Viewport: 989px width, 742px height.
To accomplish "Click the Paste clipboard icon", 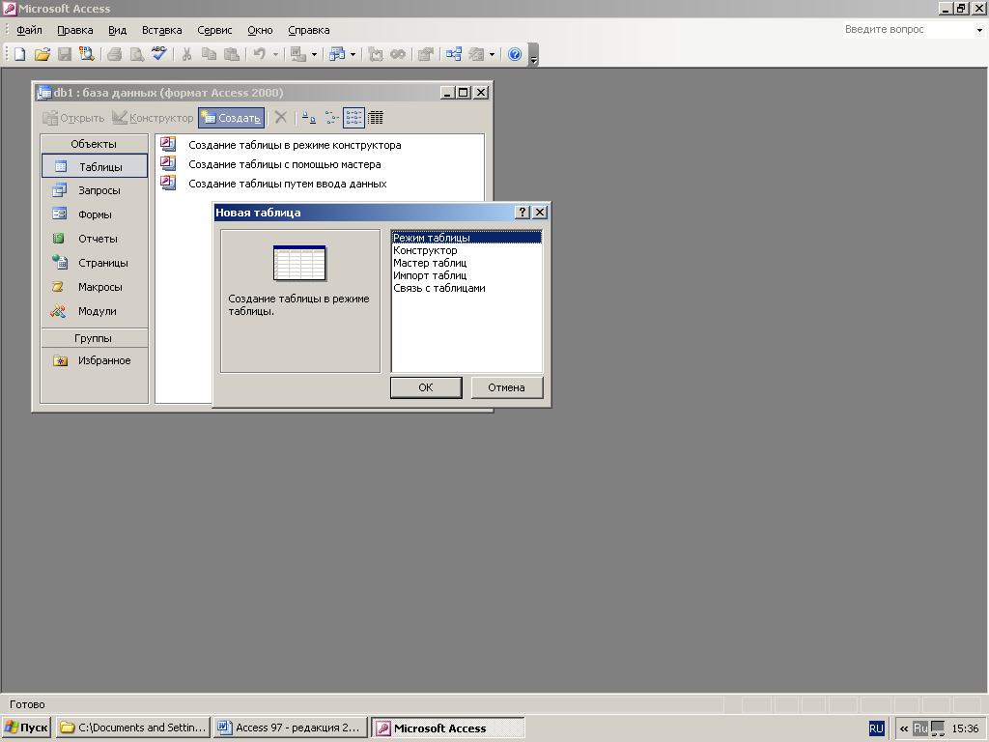I will pos(232,54).
